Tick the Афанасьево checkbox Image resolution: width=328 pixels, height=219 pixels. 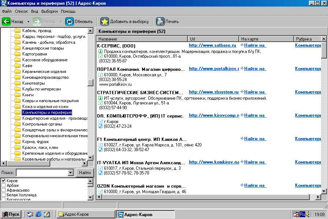click(x=4, y=191)
